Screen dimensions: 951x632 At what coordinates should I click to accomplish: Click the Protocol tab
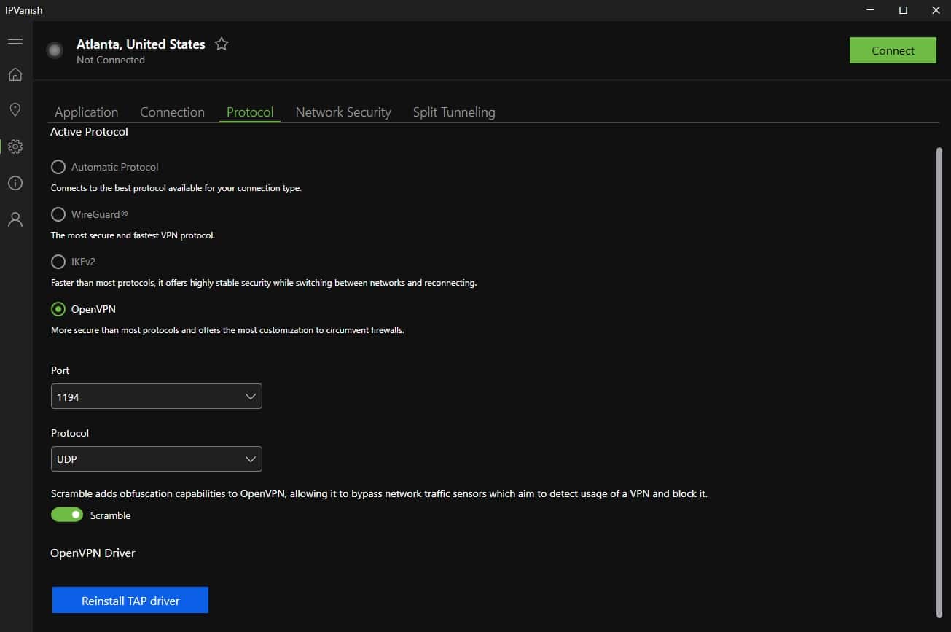click(250, 112)
